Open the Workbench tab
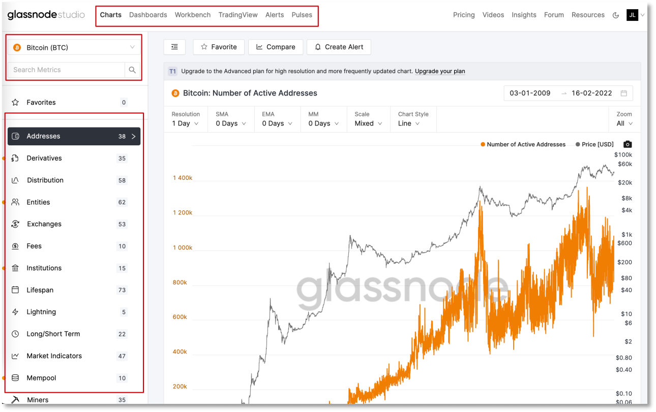Screen dimensions: 656x412 [193, 15]
